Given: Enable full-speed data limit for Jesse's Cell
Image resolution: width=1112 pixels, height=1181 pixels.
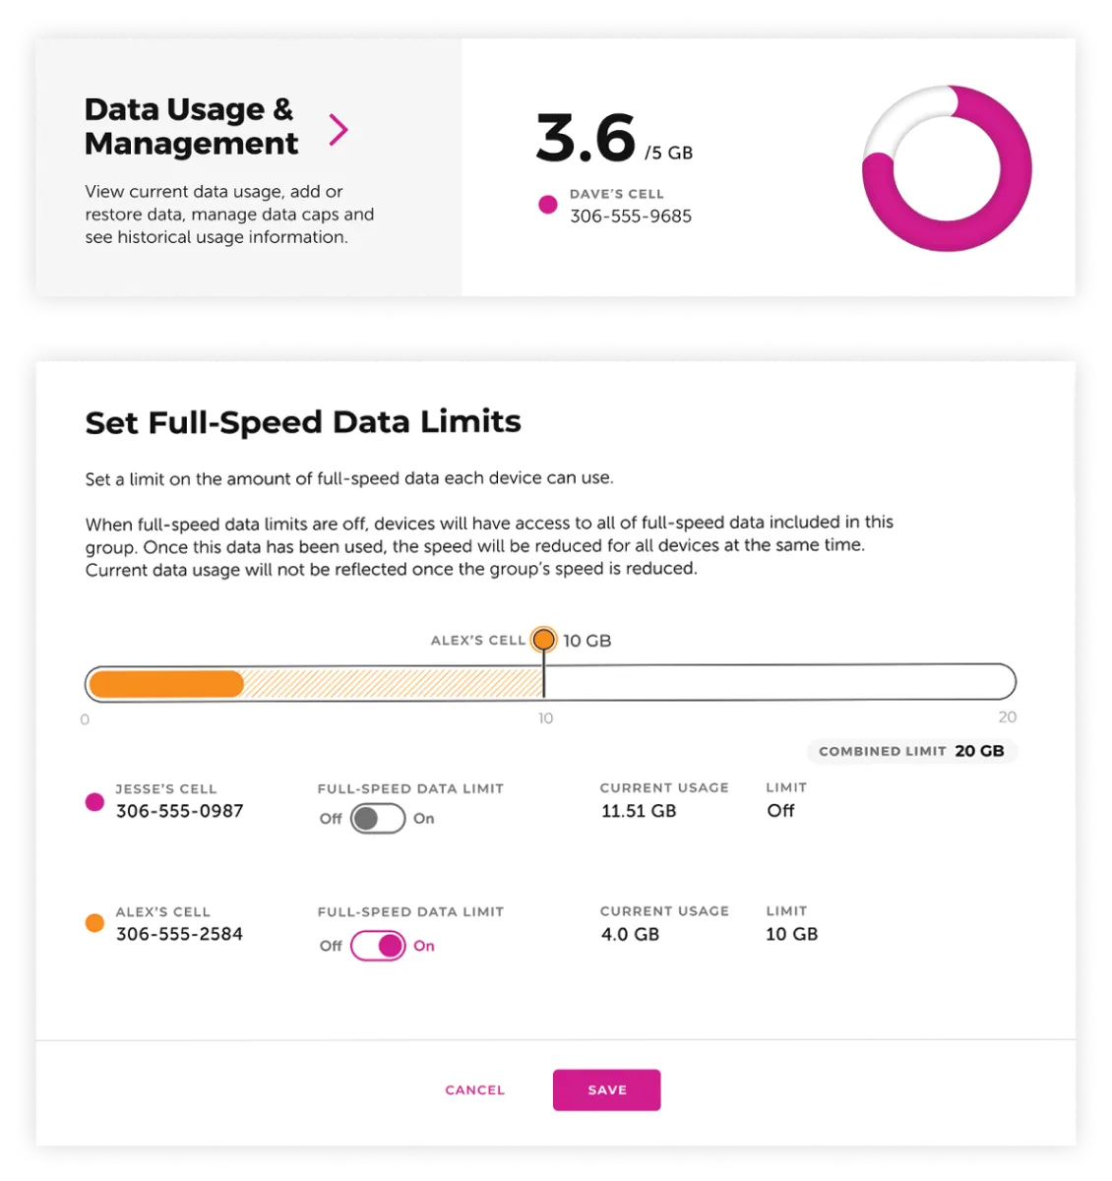Looking at the screenshot, I should (377, 817).
